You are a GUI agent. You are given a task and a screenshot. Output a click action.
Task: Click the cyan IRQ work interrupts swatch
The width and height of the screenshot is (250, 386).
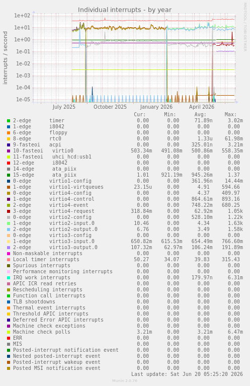click(9, 278)
